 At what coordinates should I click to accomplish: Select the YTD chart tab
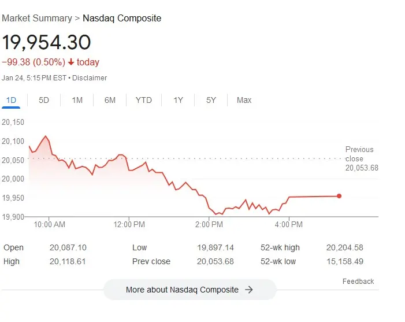point(143,100)
